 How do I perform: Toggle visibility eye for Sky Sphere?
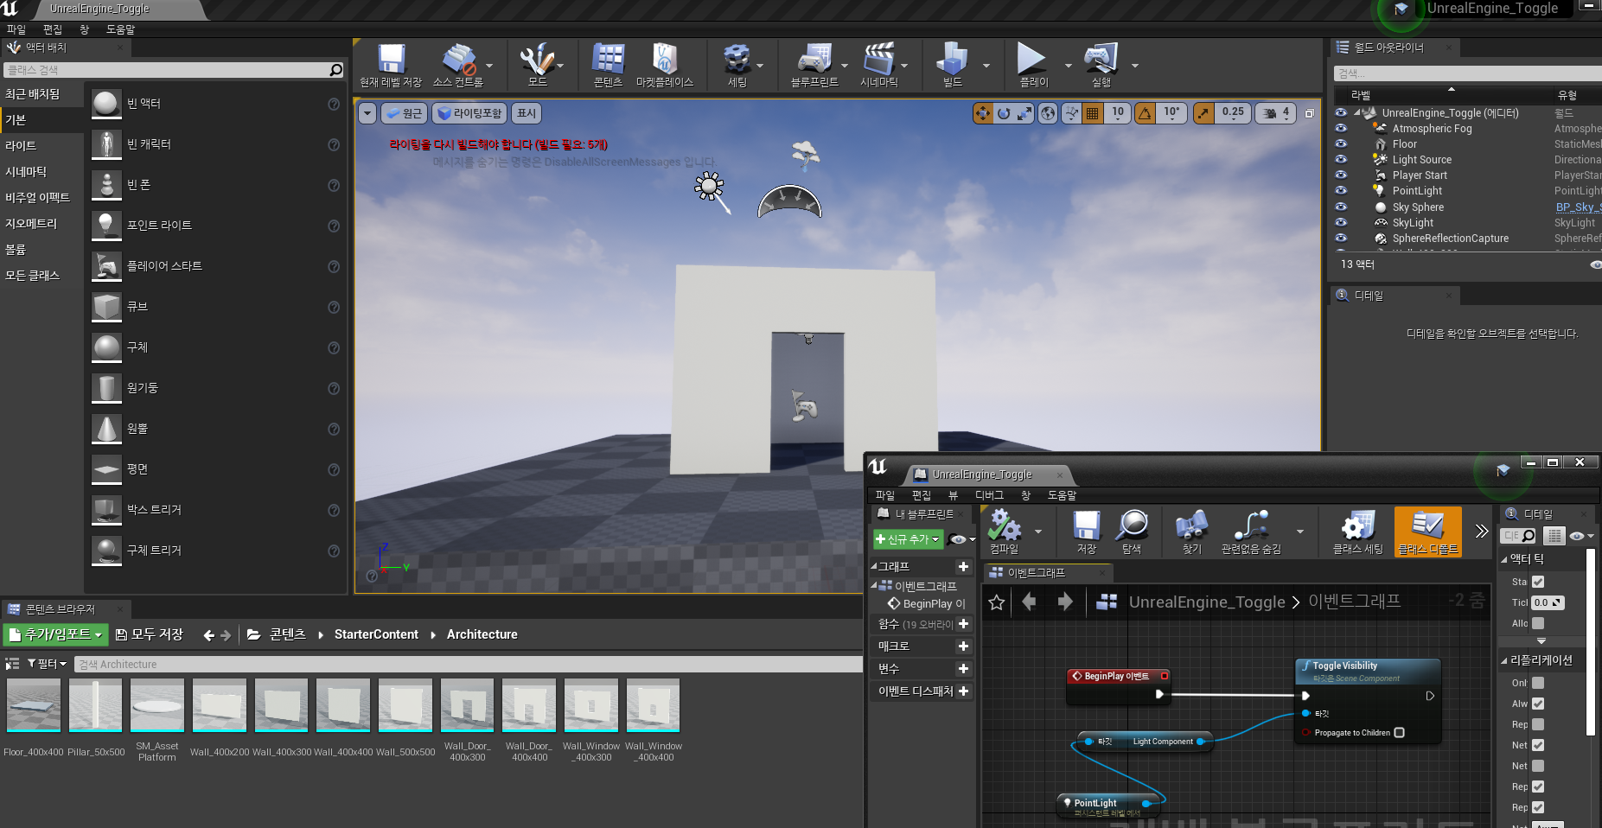[x=1341, y=207]
